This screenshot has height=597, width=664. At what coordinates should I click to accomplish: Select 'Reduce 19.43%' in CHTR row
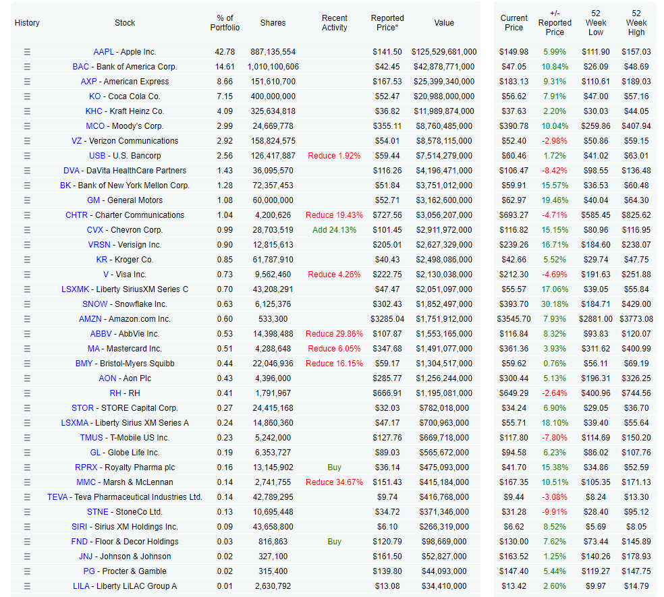[334, 215]
